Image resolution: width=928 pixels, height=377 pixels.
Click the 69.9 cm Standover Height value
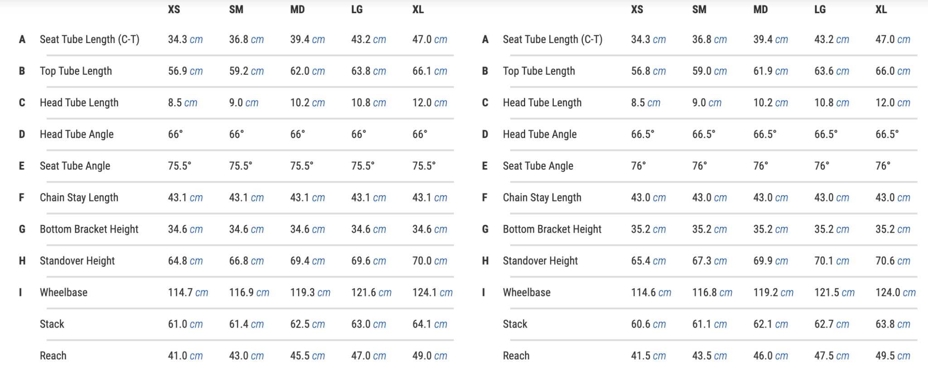point(770,261)
